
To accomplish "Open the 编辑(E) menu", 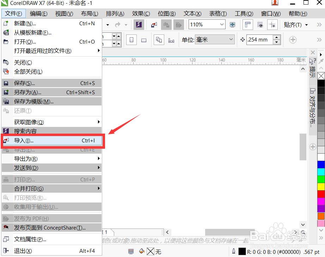I will click(38, 14).
